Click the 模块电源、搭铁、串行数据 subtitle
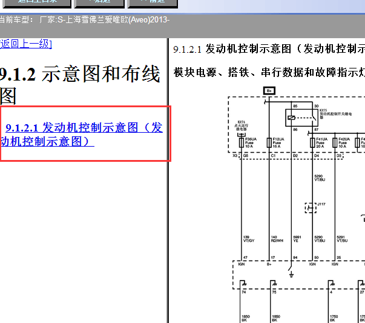This screenshot has height=323, width=365. (x=269, y=72)
